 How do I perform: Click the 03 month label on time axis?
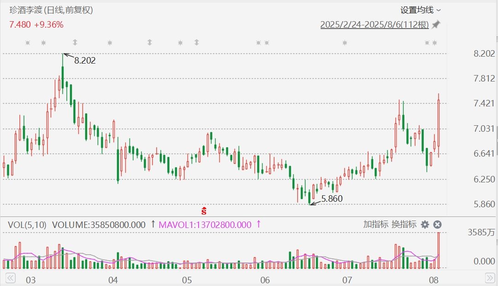click(x=31, y=280)
